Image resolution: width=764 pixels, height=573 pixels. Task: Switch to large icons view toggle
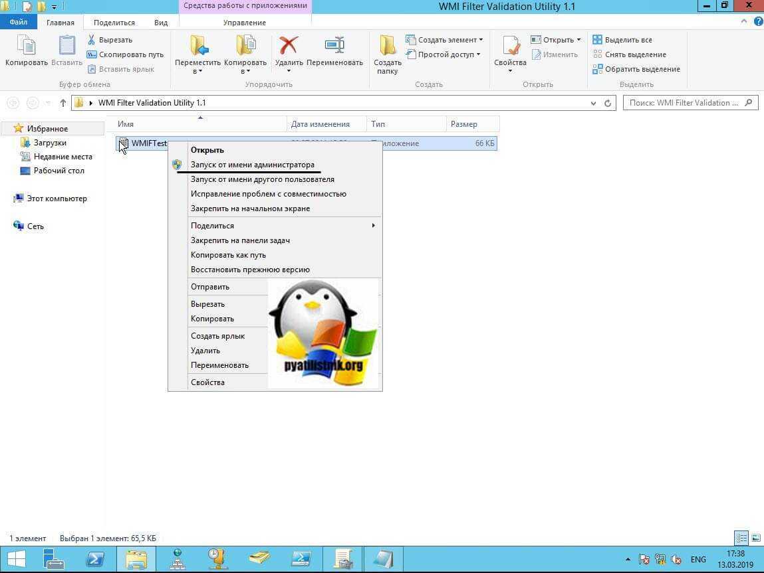click(x=755, y=538)
